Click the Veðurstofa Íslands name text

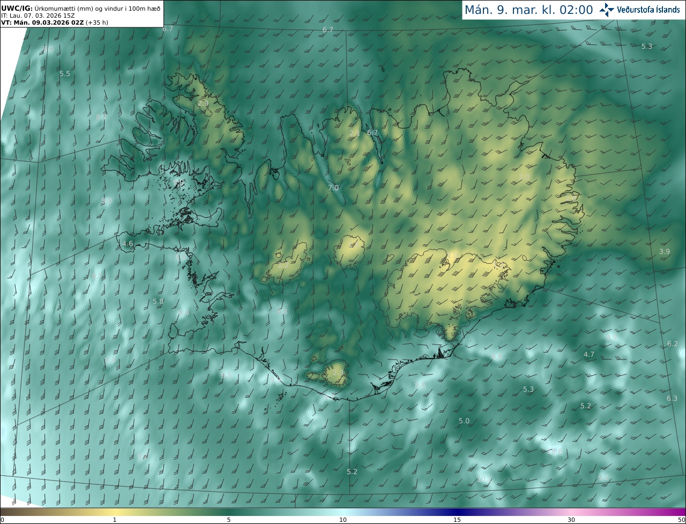tap(648, 10)
